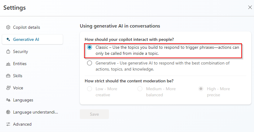Image resolution: width=254 pixels, height=132 pixels.
Task: Click the Copilot details gear icon
Action: pyautogui.click(x=8, y=27)
